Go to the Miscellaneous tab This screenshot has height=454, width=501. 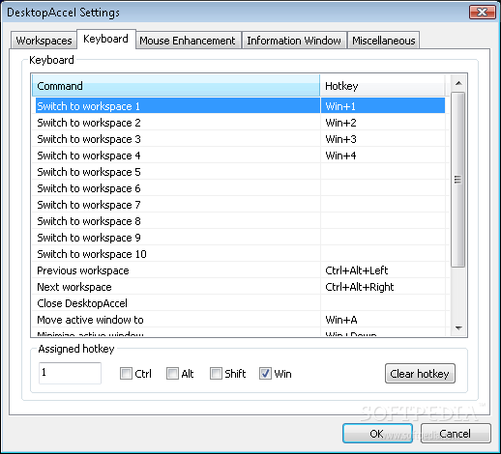tap(383, 41)
